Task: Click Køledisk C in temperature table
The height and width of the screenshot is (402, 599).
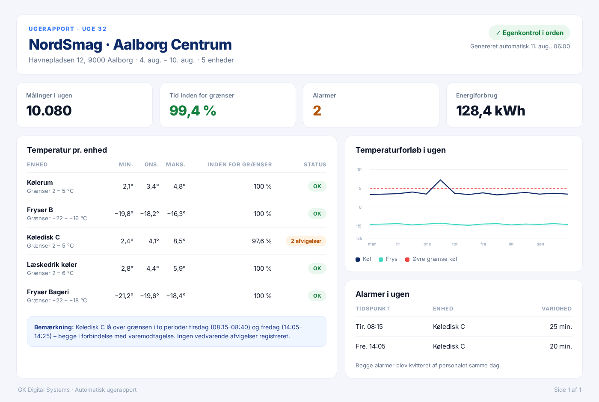Action: coord(43,237)
